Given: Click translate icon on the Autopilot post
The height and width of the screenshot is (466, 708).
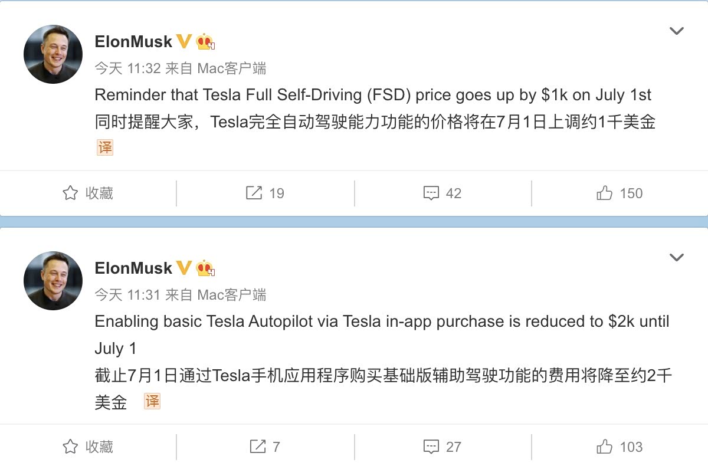Looking at the screenshot, I should point(152,402).
